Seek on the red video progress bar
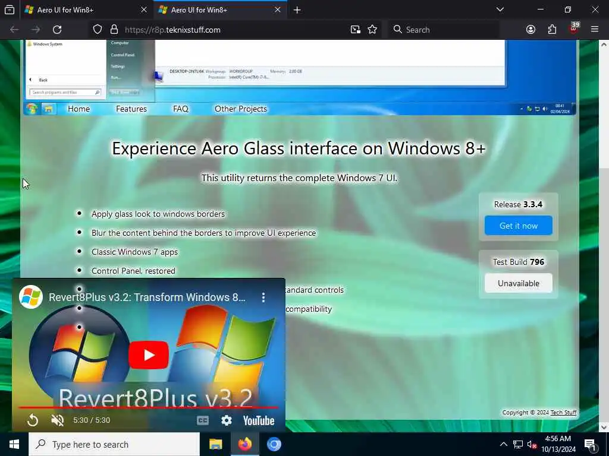 pyautogui.click(x=149, y=407)
